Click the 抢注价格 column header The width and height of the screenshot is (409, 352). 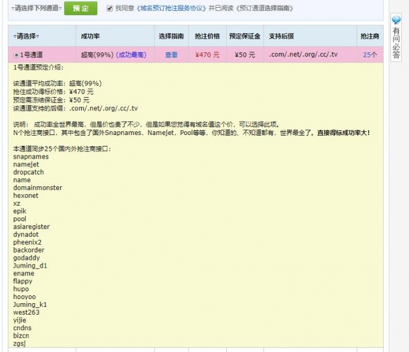tap(208, 36)
